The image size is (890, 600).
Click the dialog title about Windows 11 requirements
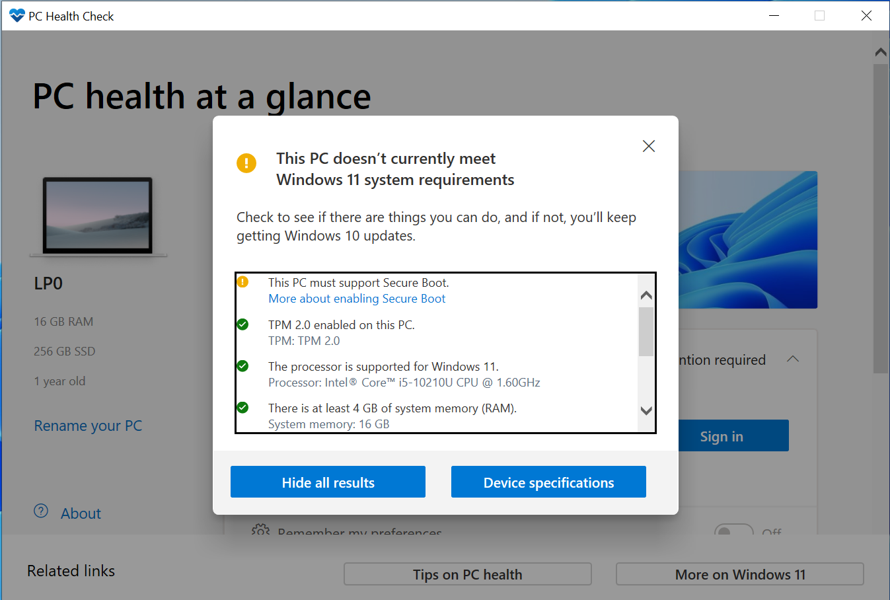pyautogui.click(x=395, y=169)
